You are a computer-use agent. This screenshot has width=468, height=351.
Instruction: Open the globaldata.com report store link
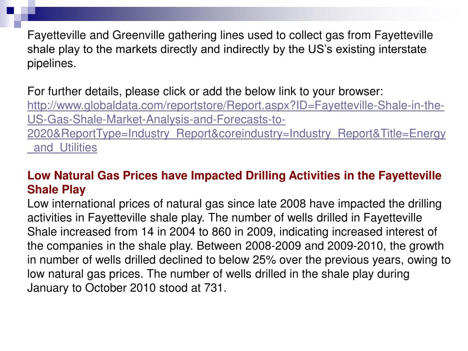[236, 106]
